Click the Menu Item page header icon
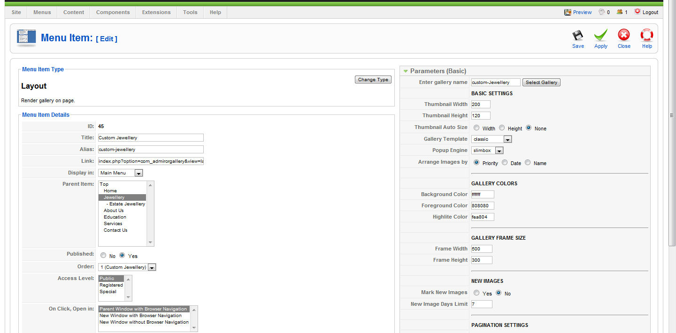The height and width of the screenshot is (333, 676). click(26, 38)
